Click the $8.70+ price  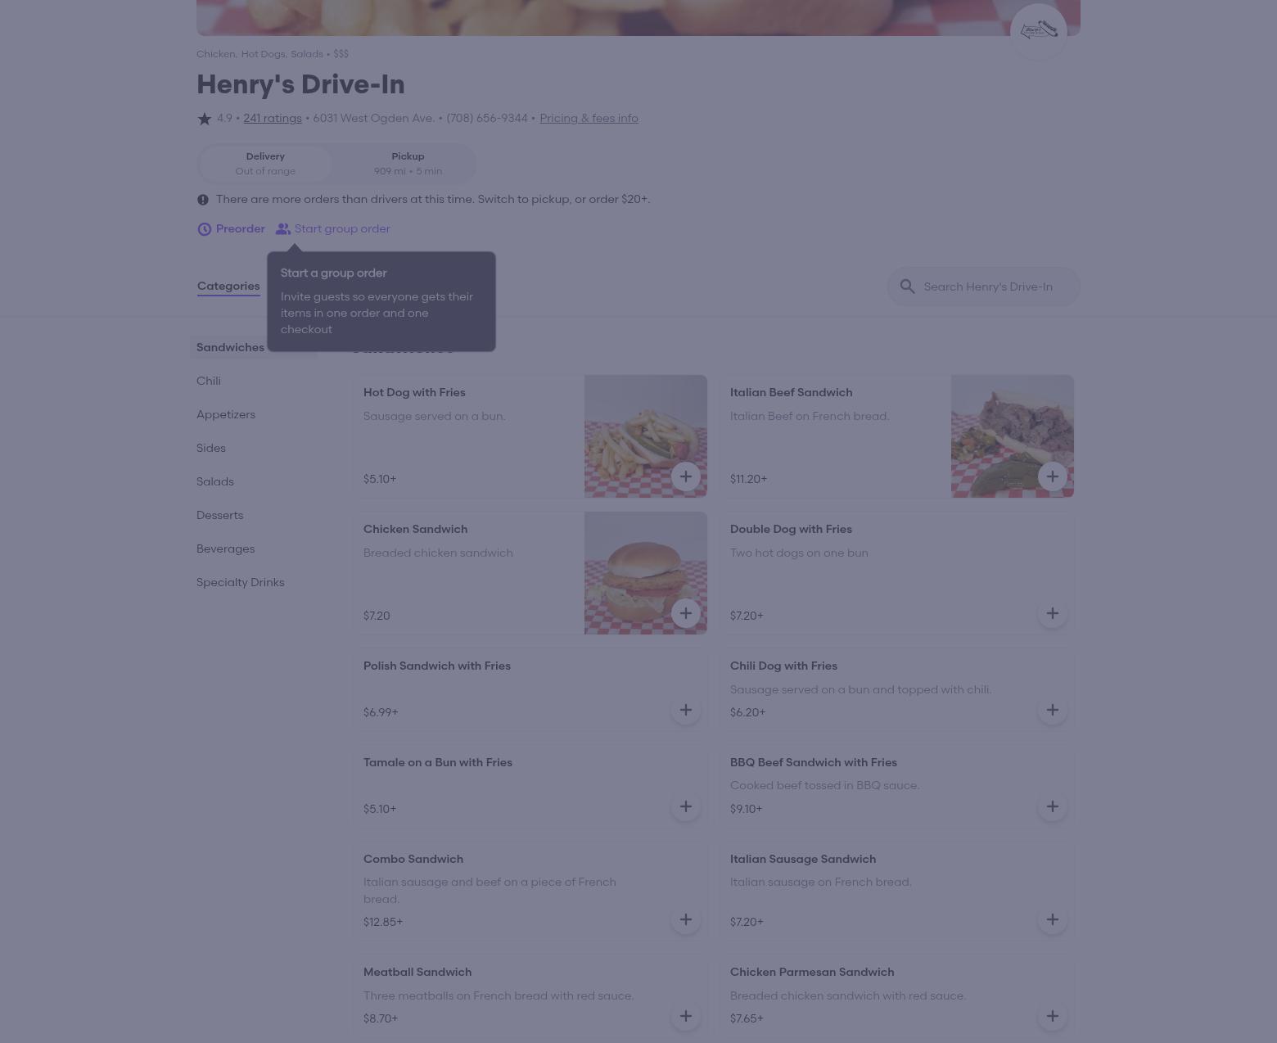381,1018
